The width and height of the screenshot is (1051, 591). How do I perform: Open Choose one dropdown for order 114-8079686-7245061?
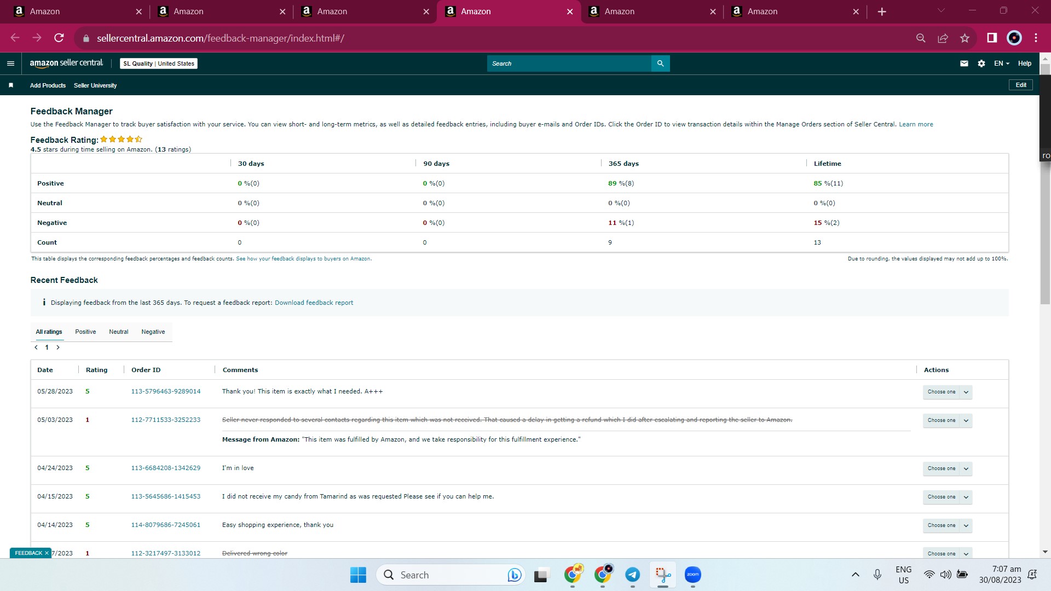947,525
